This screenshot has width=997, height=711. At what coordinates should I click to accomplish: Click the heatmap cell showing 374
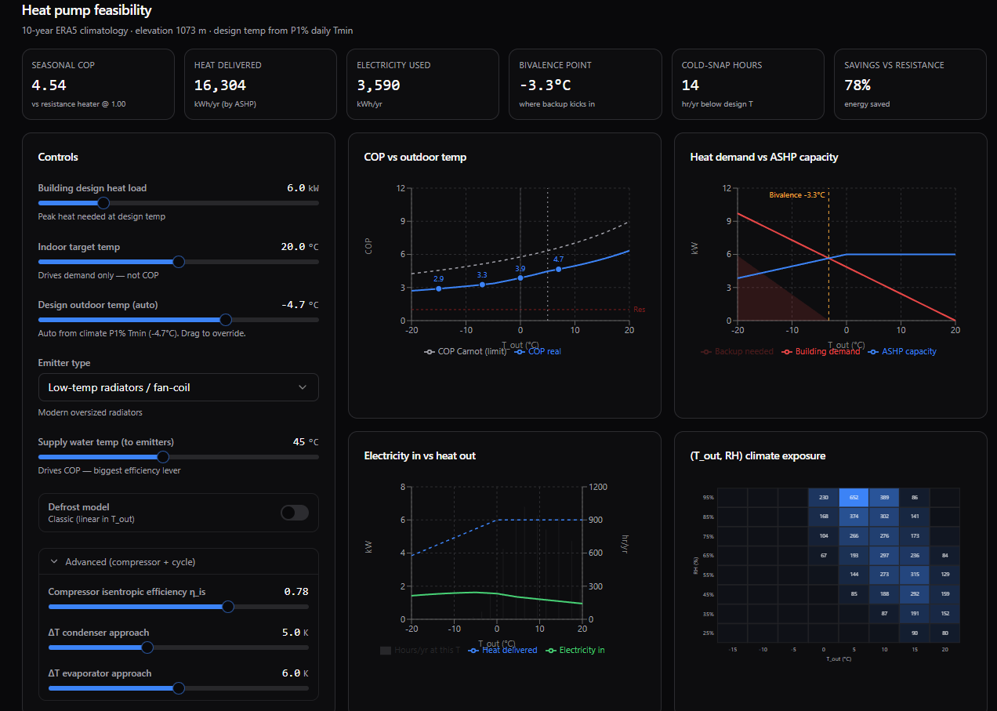point(854,517)
